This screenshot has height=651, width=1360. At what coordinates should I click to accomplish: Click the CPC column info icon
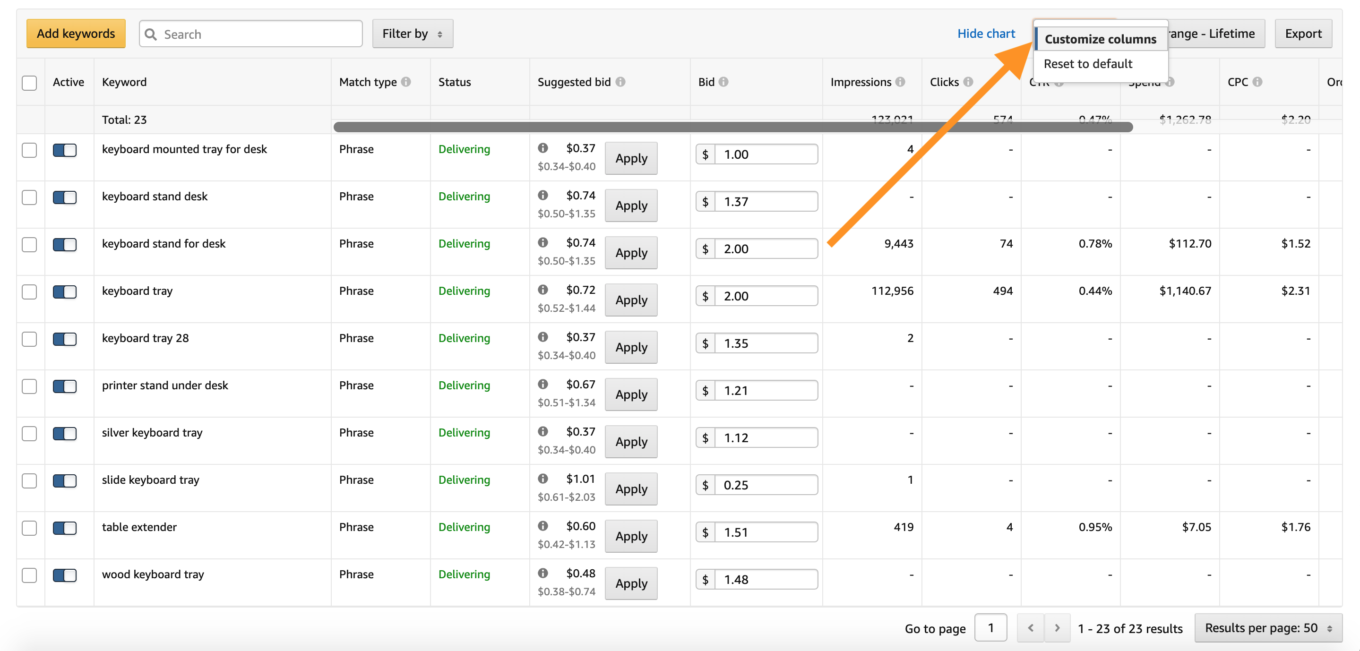point(1257,82)
